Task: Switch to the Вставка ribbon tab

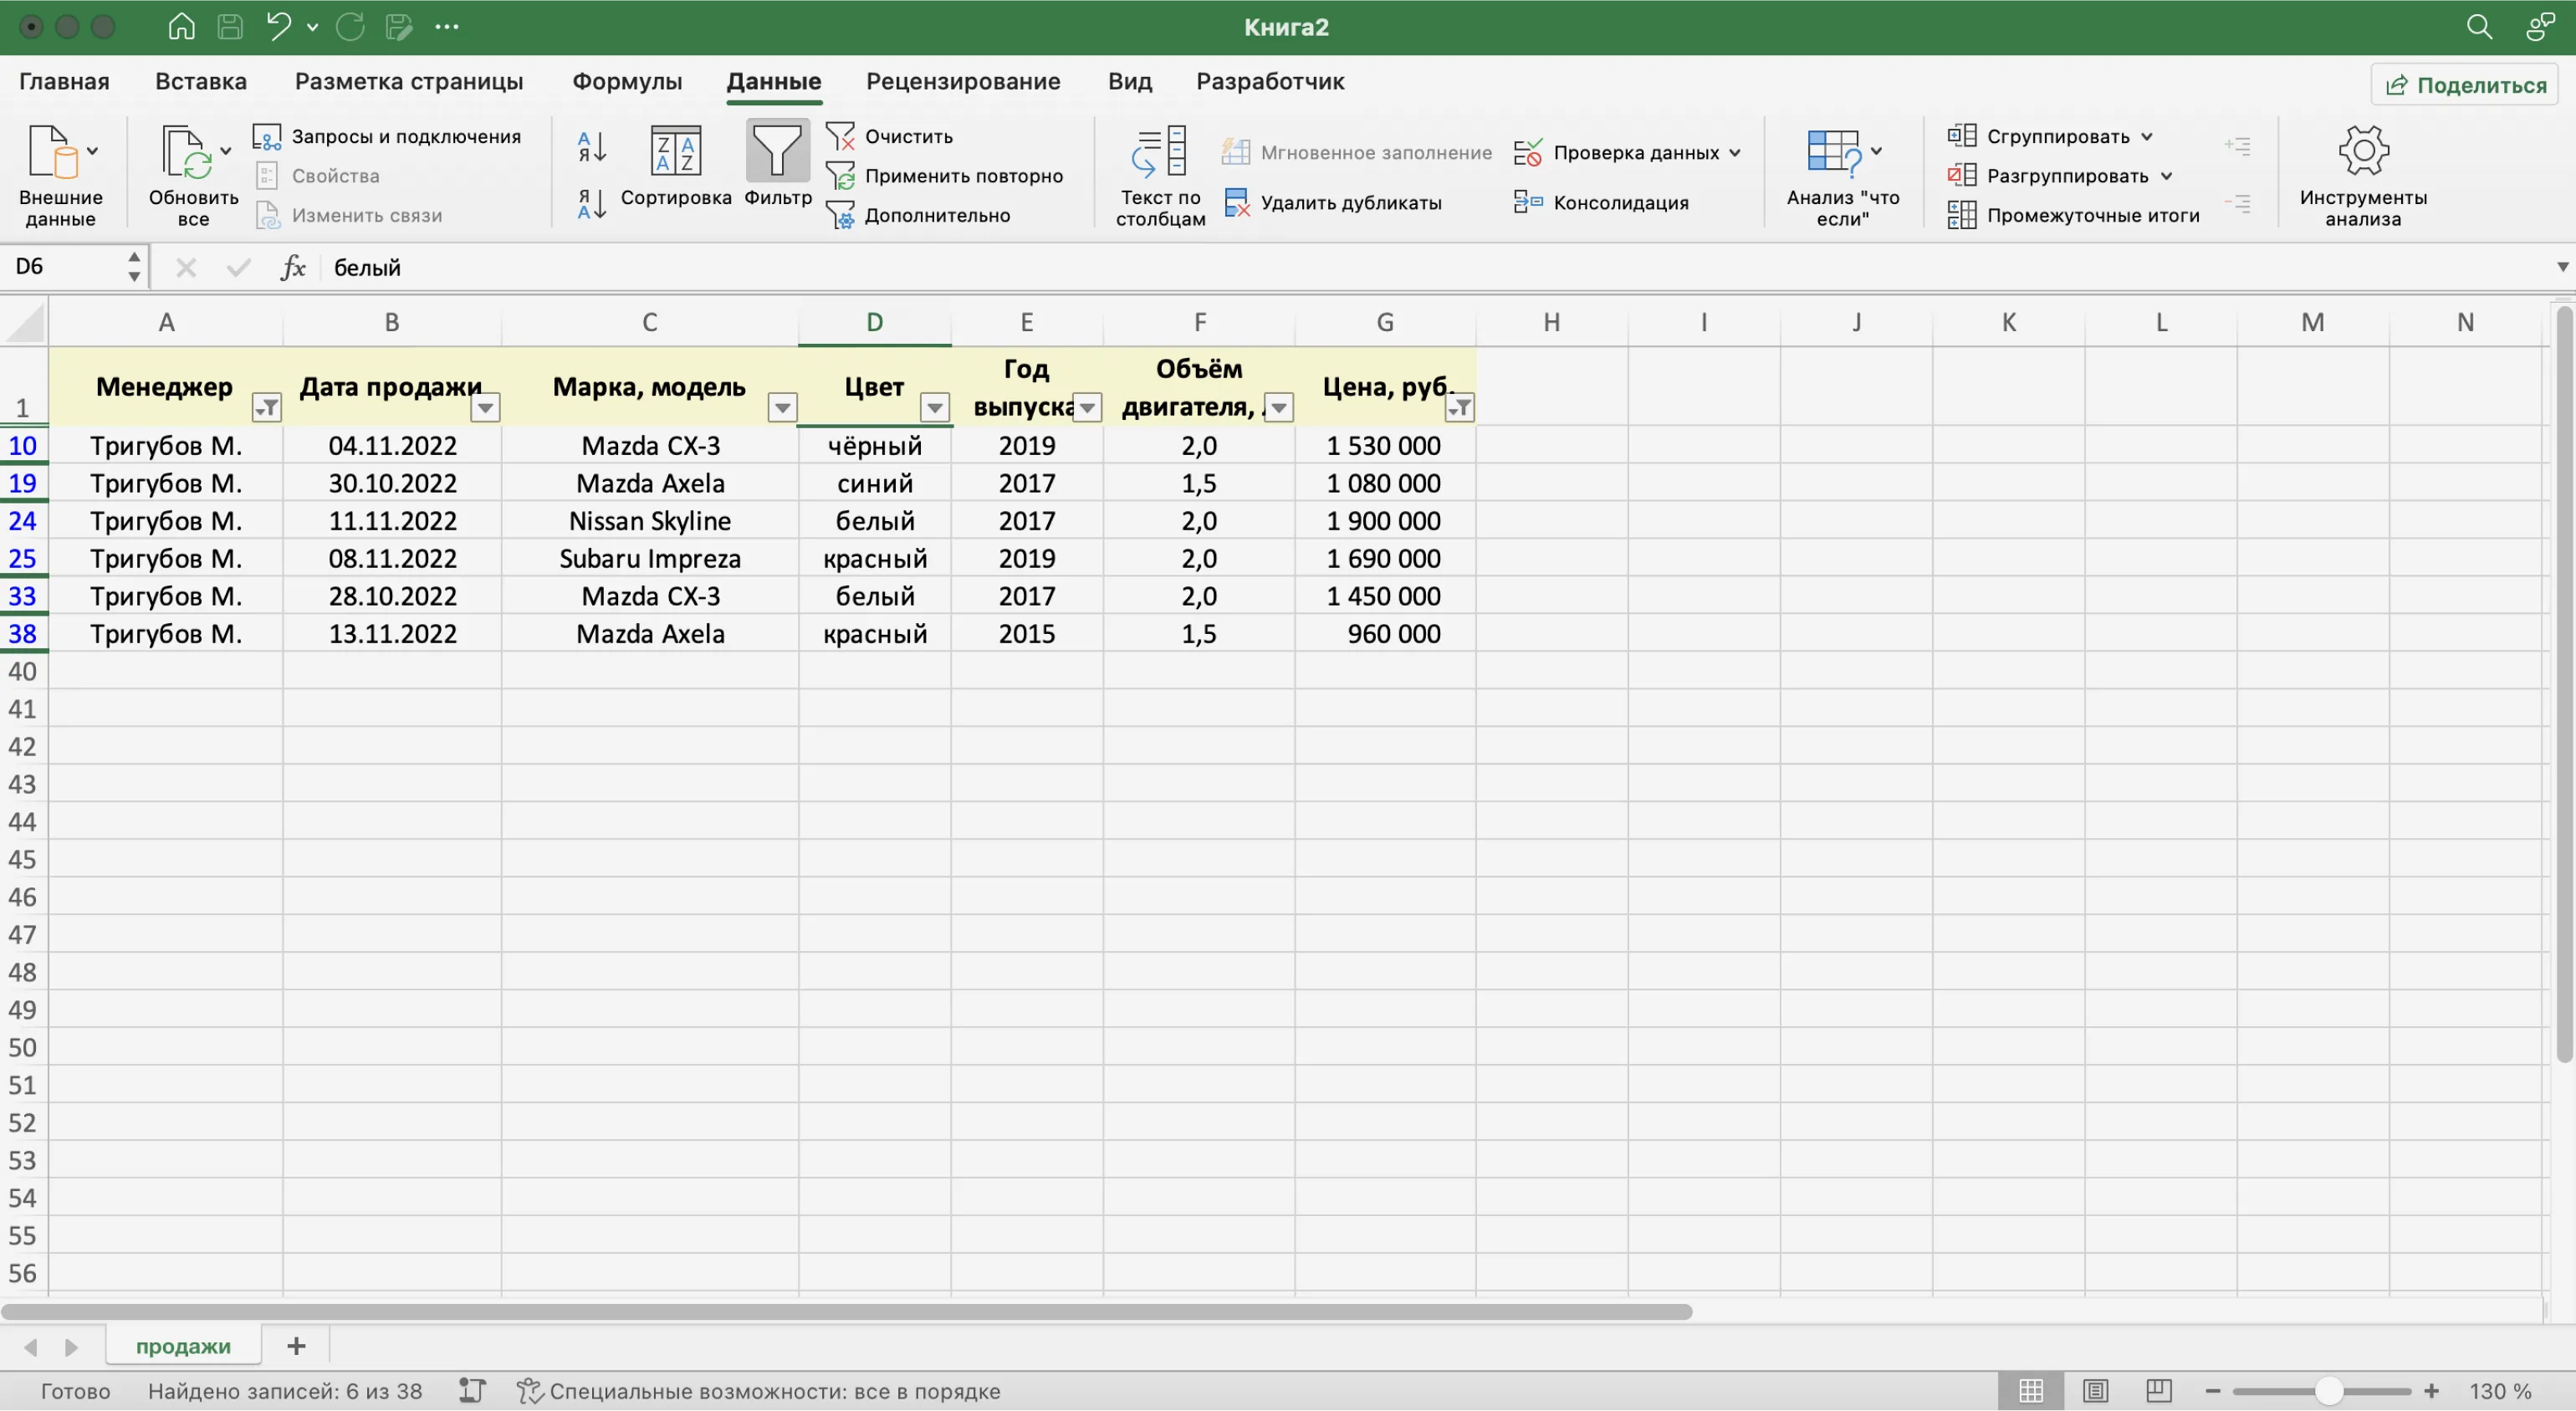Action: (201, 82)
